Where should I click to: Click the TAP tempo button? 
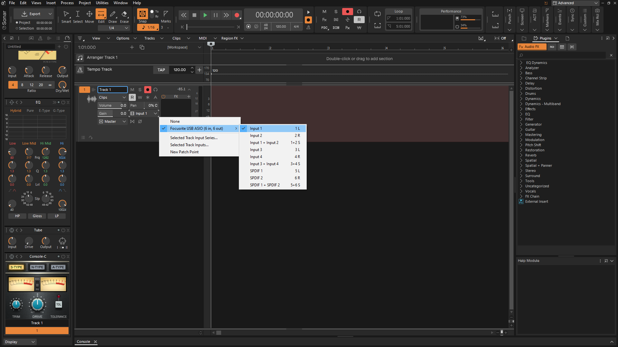pyautogui.click(x=161, y=70)
